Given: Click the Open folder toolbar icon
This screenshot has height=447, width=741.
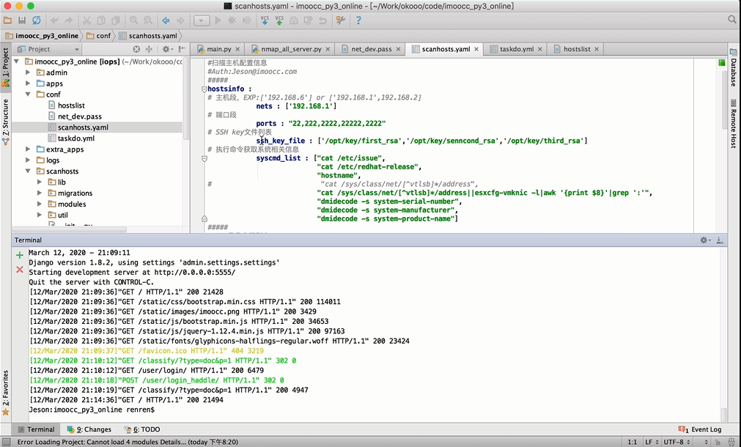Looking at the screenshot, I should tap(7, 21).
